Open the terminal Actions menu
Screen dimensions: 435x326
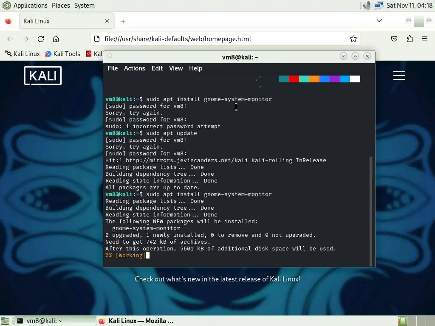point(135,68)
